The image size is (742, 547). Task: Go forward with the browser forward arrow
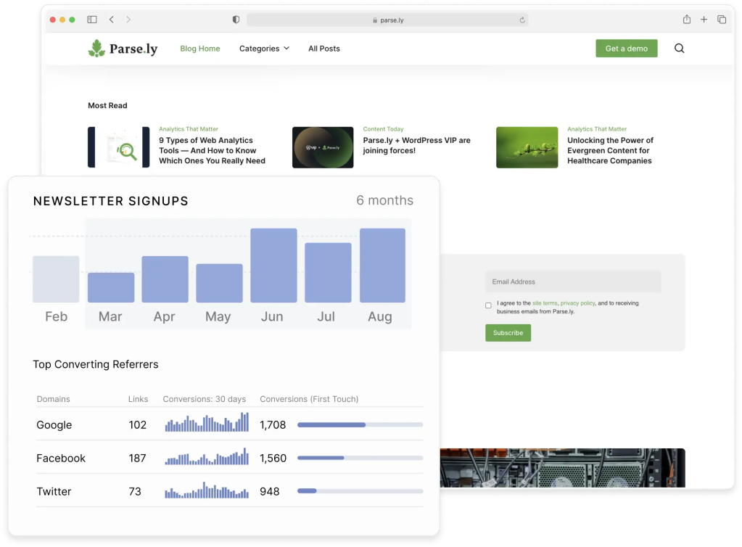[x=128, y=20]
